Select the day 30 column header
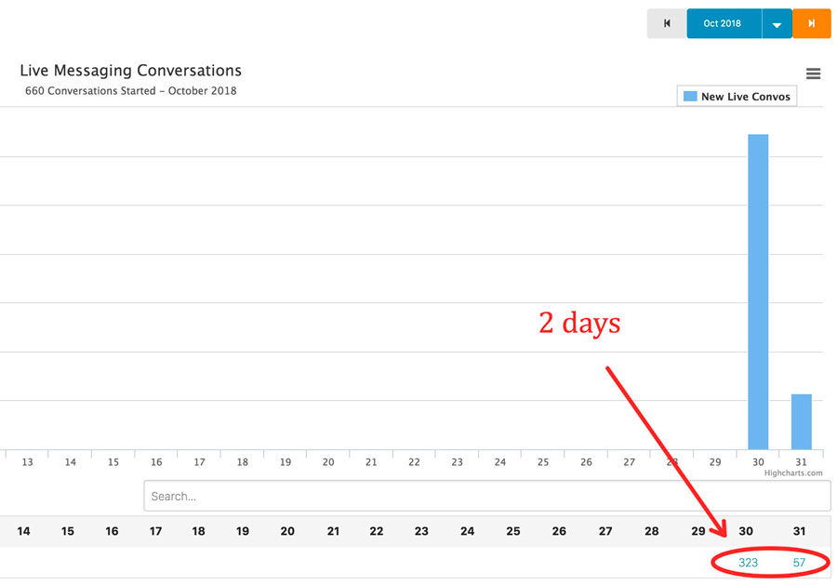837x585 pixels. coord(746,531)
